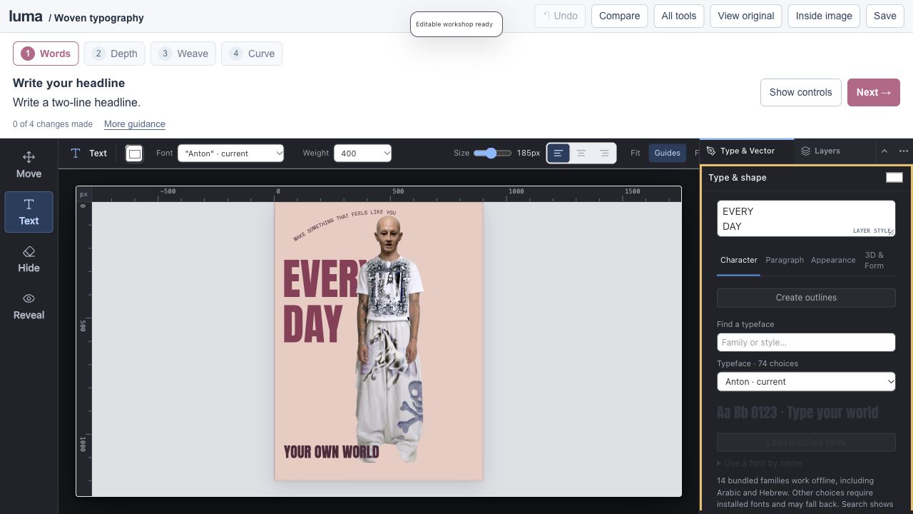
Task: Open the Character tab
Action: [x=739, y=261]
